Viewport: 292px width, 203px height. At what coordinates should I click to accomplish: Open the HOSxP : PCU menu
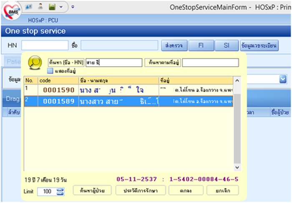(x=43, y=20)
